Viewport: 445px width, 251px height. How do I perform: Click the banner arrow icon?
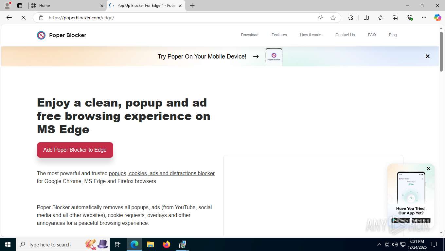click(256, 57)
